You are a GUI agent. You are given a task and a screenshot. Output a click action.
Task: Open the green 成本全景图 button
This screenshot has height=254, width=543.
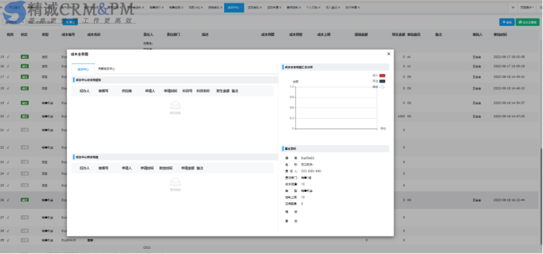point(527,22)
